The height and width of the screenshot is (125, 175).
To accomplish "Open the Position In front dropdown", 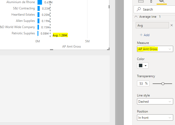I will tap(155, 117).
